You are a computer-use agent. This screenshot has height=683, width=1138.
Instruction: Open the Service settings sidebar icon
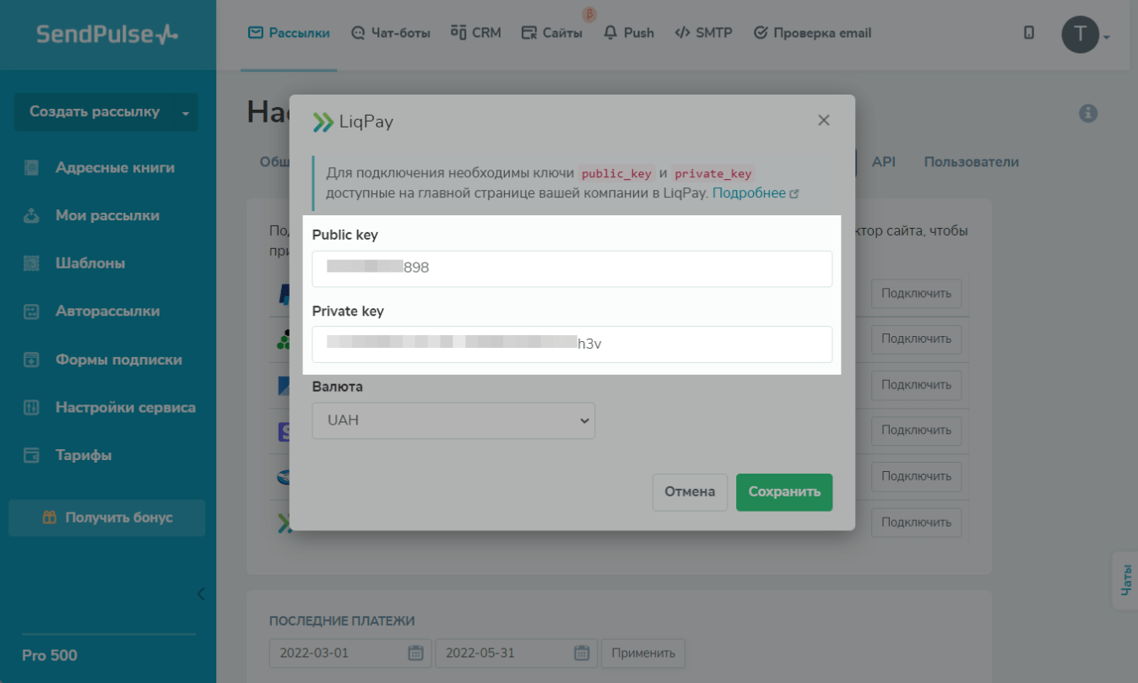tap(31, 408)
